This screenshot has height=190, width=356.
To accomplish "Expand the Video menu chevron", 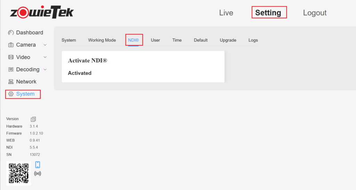I will pos(45,57).
